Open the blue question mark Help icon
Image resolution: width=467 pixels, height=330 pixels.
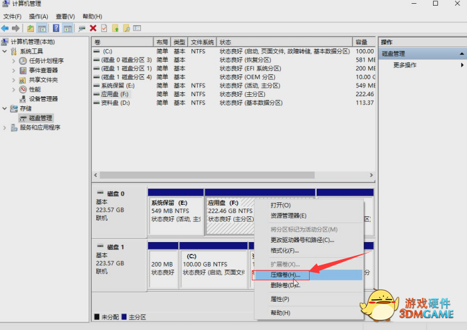coord(56,28)
